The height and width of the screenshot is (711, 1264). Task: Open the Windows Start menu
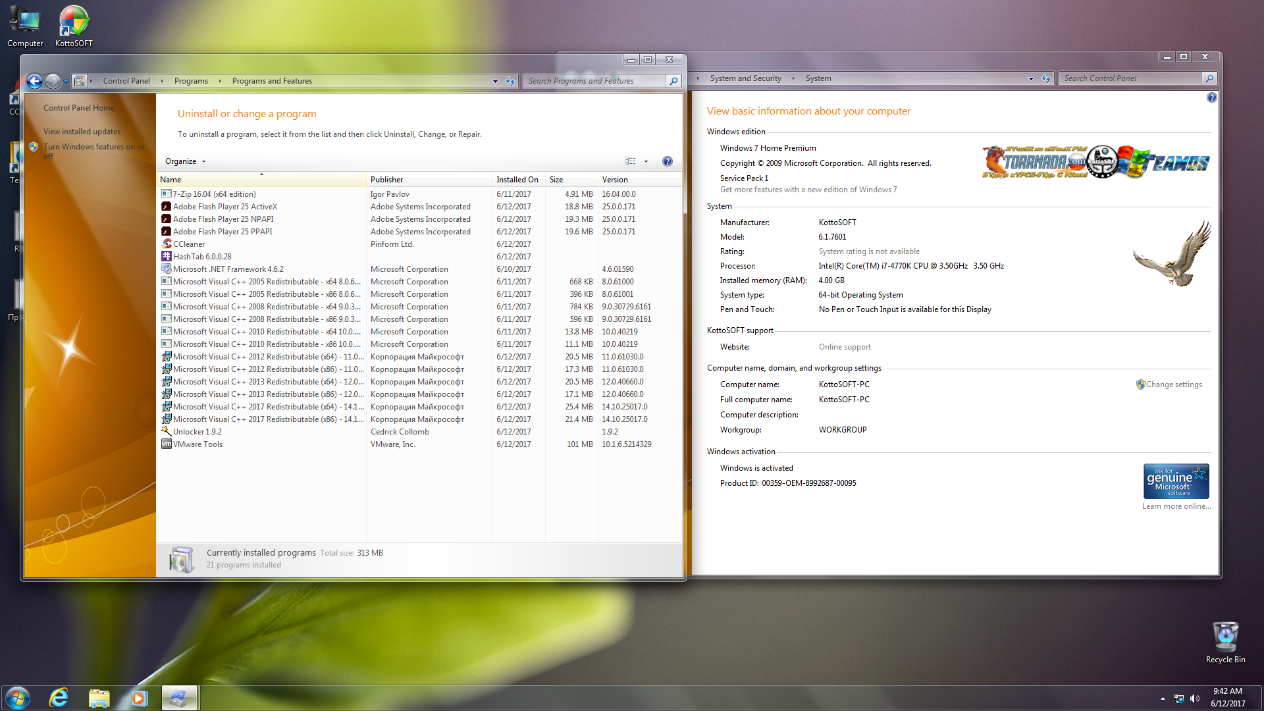(18, 698)
